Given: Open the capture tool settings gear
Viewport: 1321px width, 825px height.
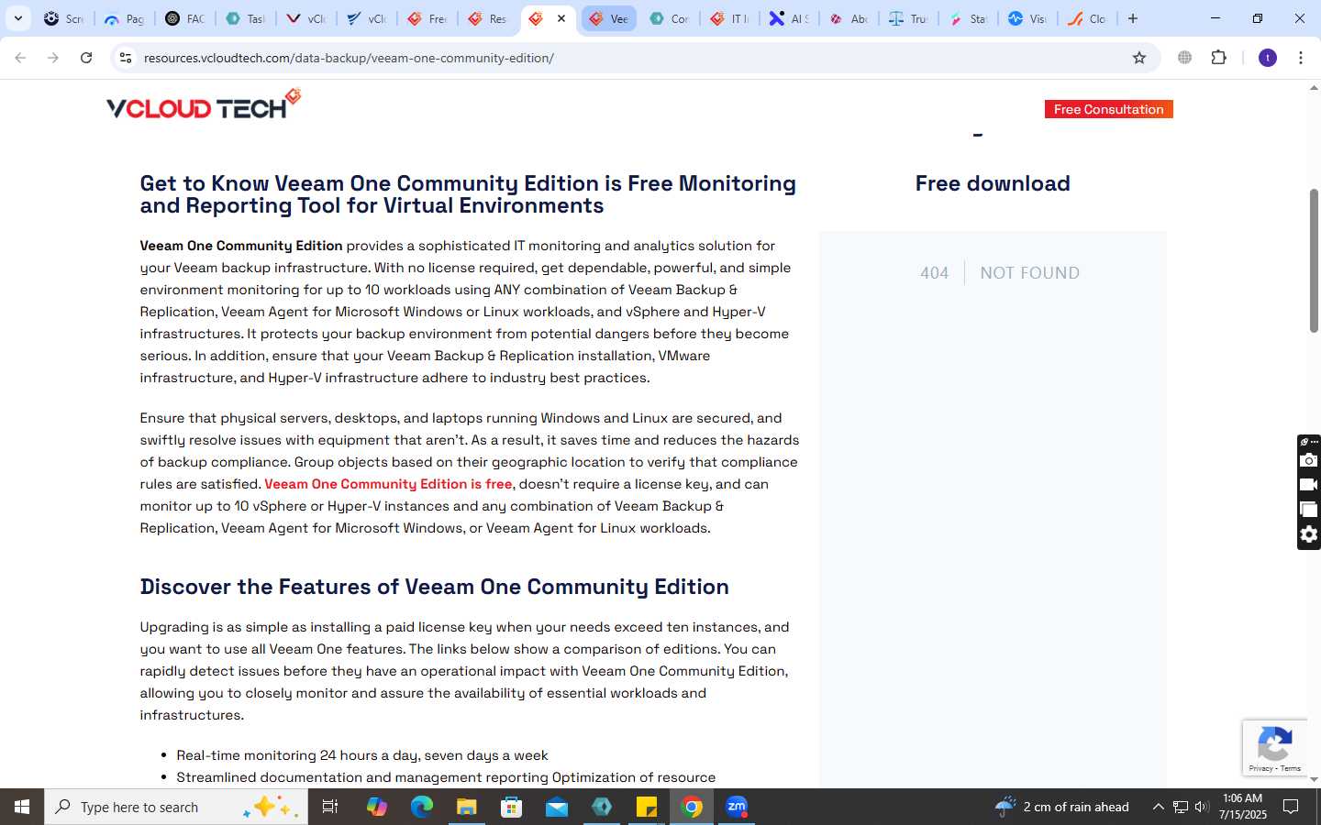Looking at the screenshot, I should 1309,534.
